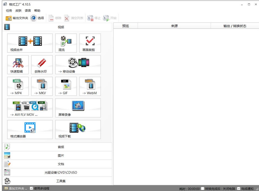Open the 帮助 help menu
Viewport: 259px width, 191px height.
point(37,11)
